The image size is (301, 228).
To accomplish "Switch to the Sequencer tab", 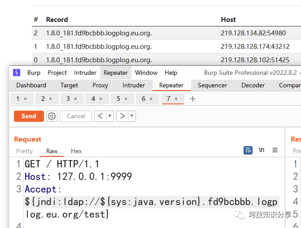I will click(x=212, y=86).
